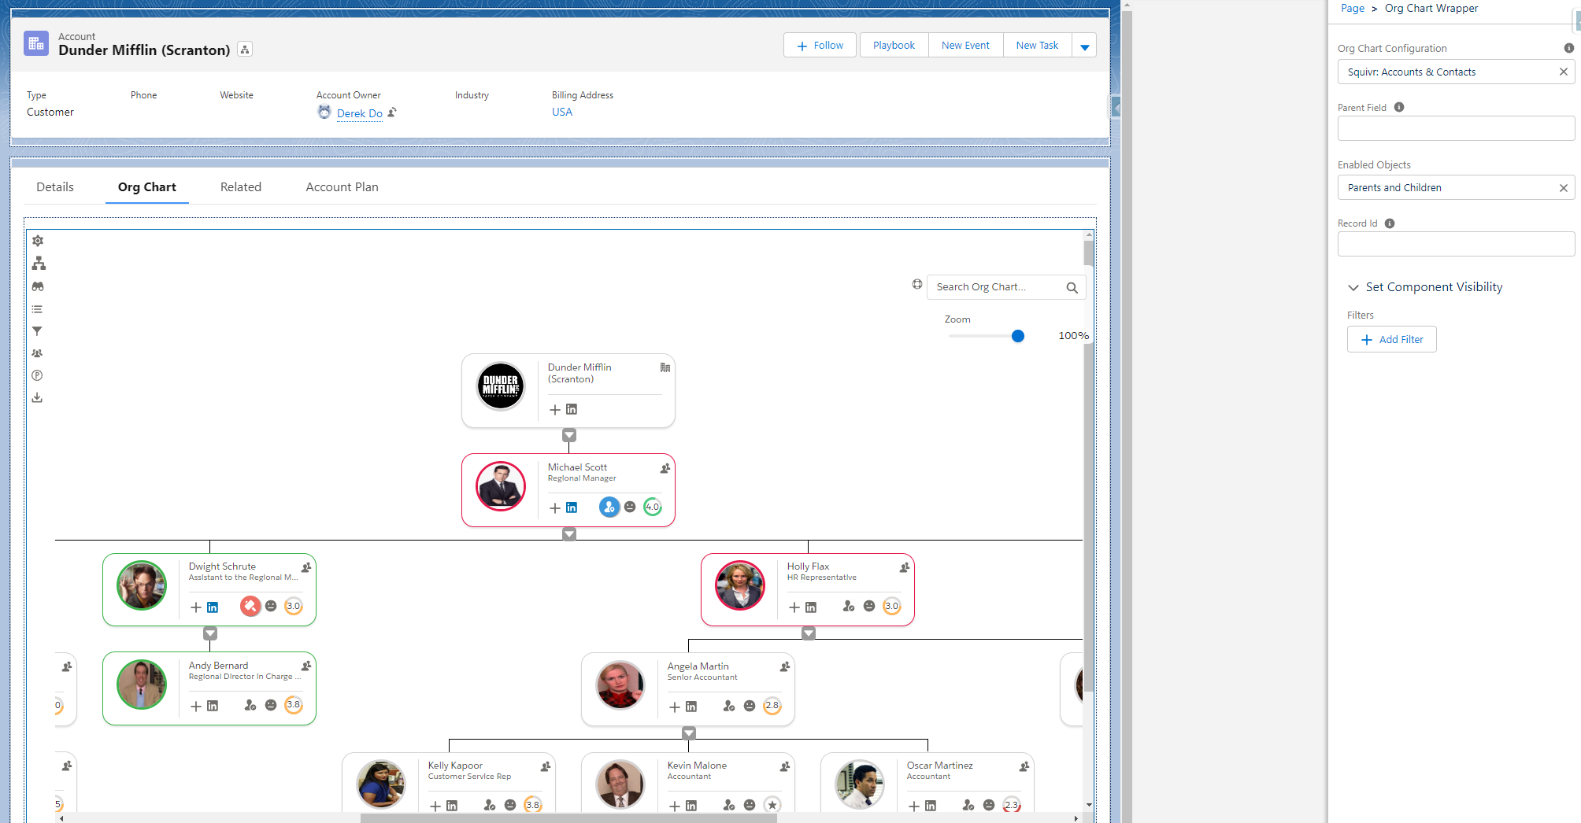Collapse children under Holly Flax card
Screen dimensions: 1581x823
click(x=809, y=633)
